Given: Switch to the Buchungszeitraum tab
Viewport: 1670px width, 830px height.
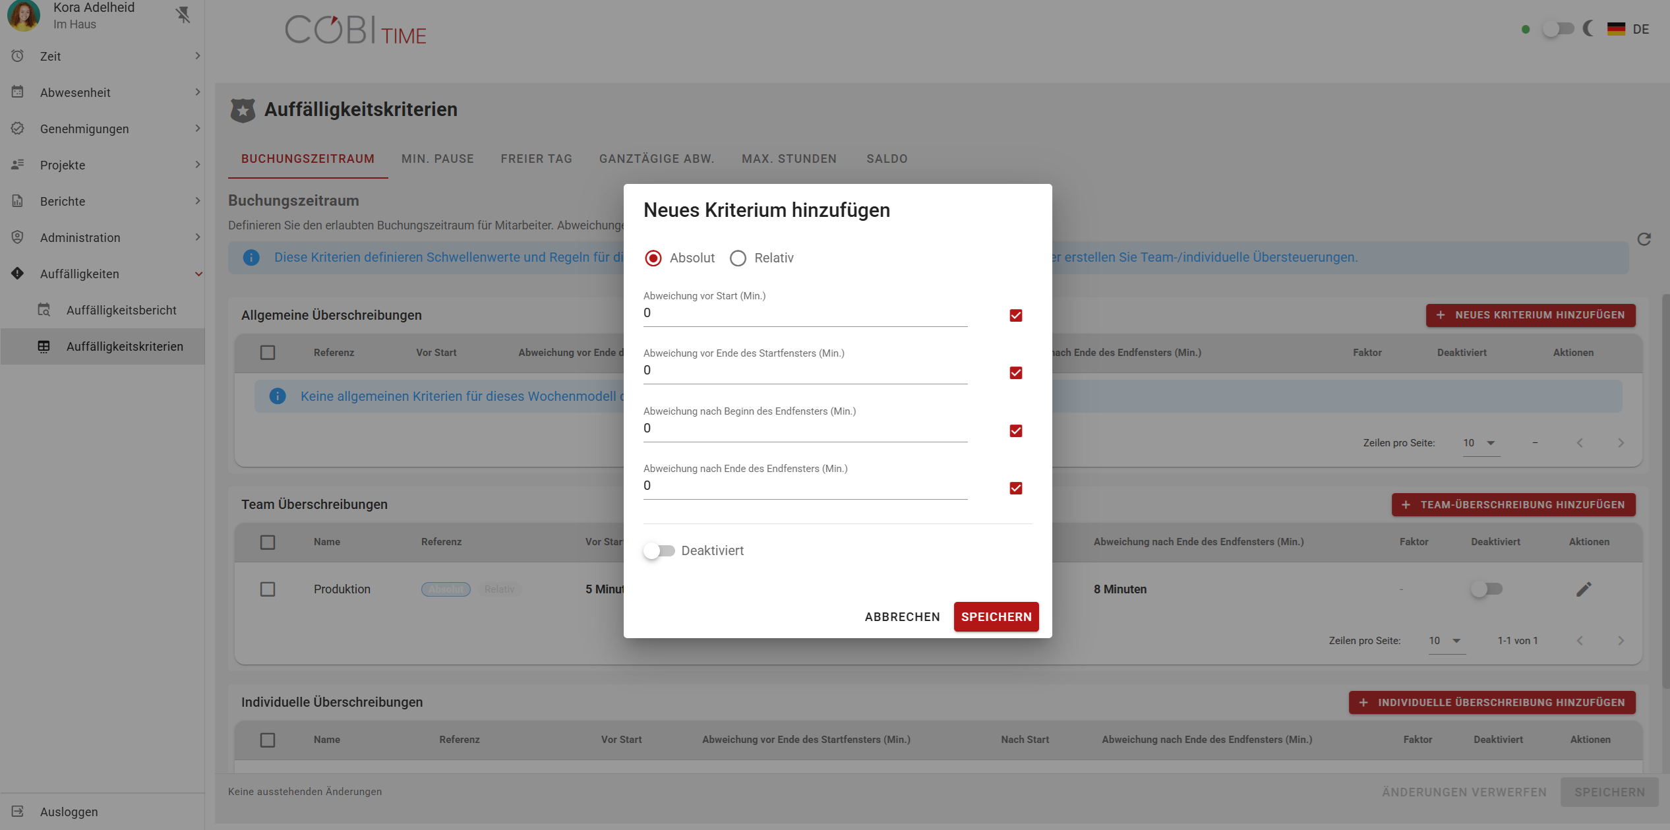Looking at the screenshot, I should tap(308, 159).
